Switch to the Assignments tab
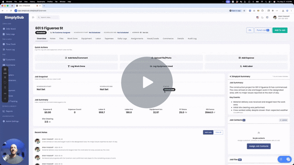The width and height of the screenshot is (294, 165). pyautogui.click(x=137, y=38)
